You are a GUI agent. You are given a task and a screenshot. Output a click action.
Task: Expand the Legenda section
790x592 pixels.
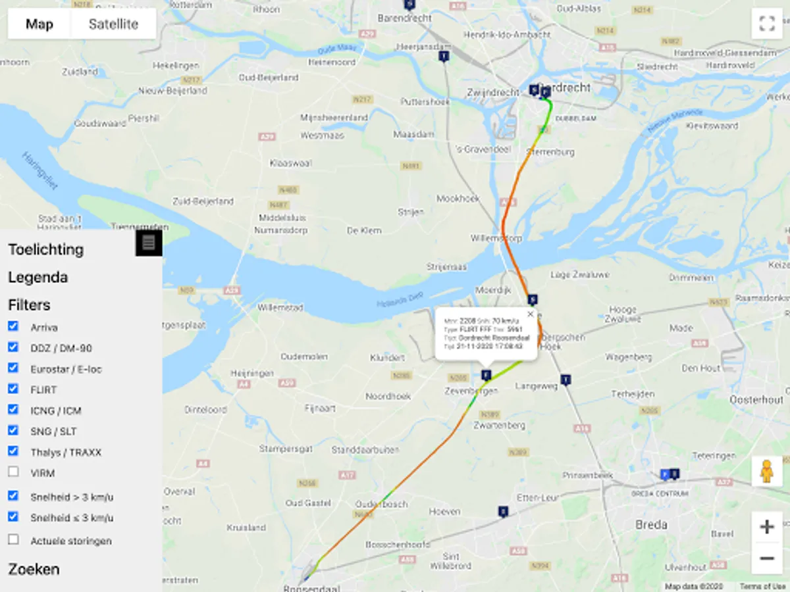click(38, 277)
